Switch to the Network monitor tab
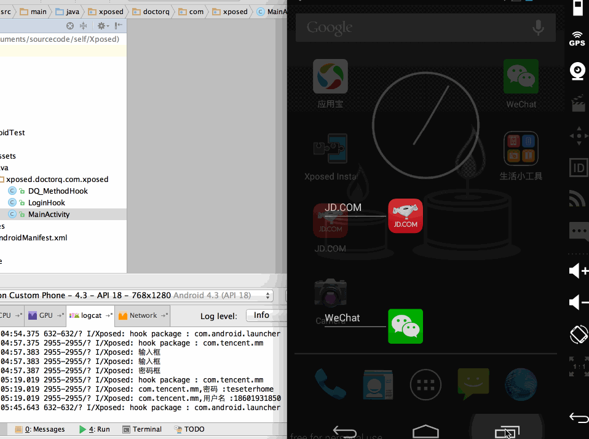589x439 pixels. pyautogui.click(x=143, y=315)
